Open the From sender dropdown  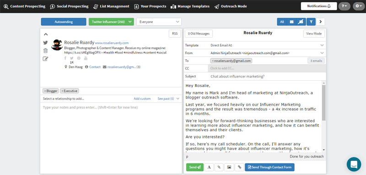pos(267,53)
